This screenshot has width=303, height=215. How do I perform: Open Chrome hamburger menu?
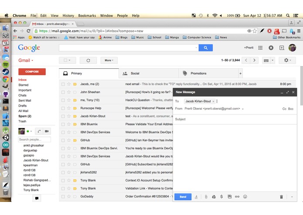pos(299,31)
